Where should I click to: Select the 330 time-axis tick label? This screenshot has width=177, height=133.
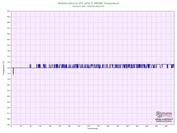[118, 126]
